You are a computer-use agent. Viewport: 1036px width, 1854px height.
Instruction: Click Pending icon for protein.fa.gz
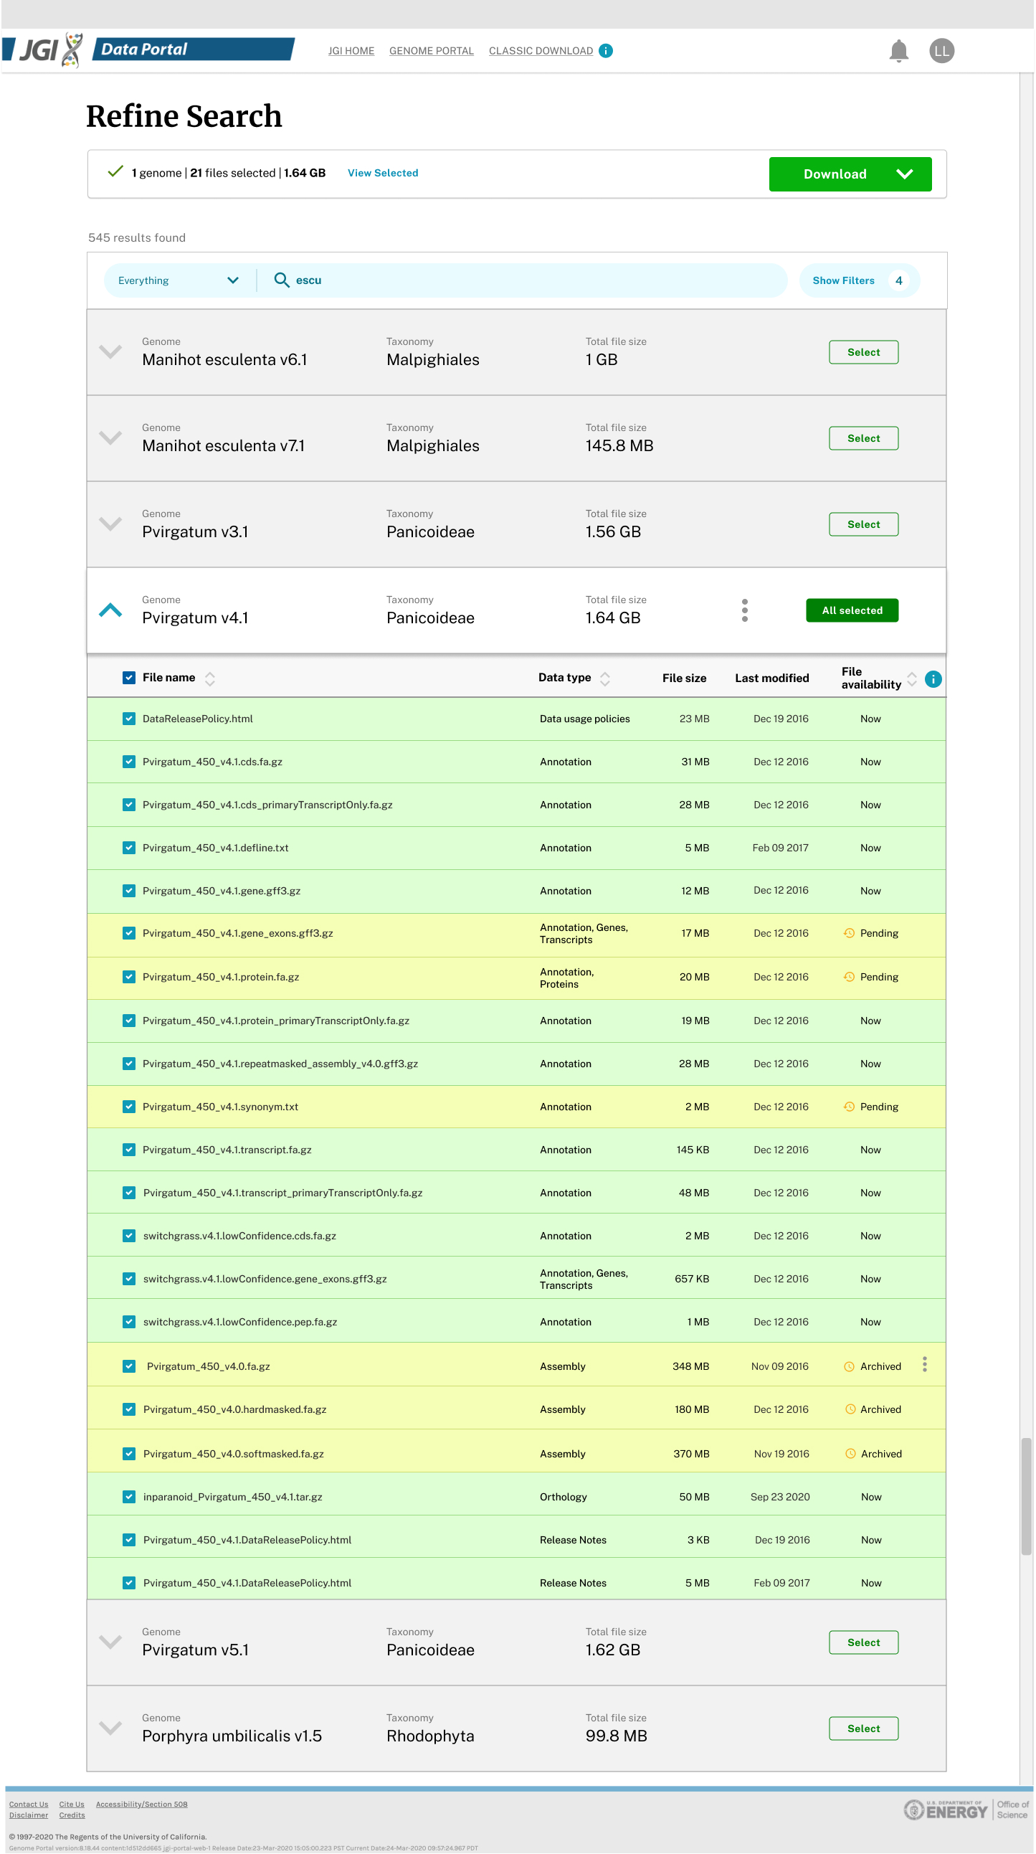(850, 977)
